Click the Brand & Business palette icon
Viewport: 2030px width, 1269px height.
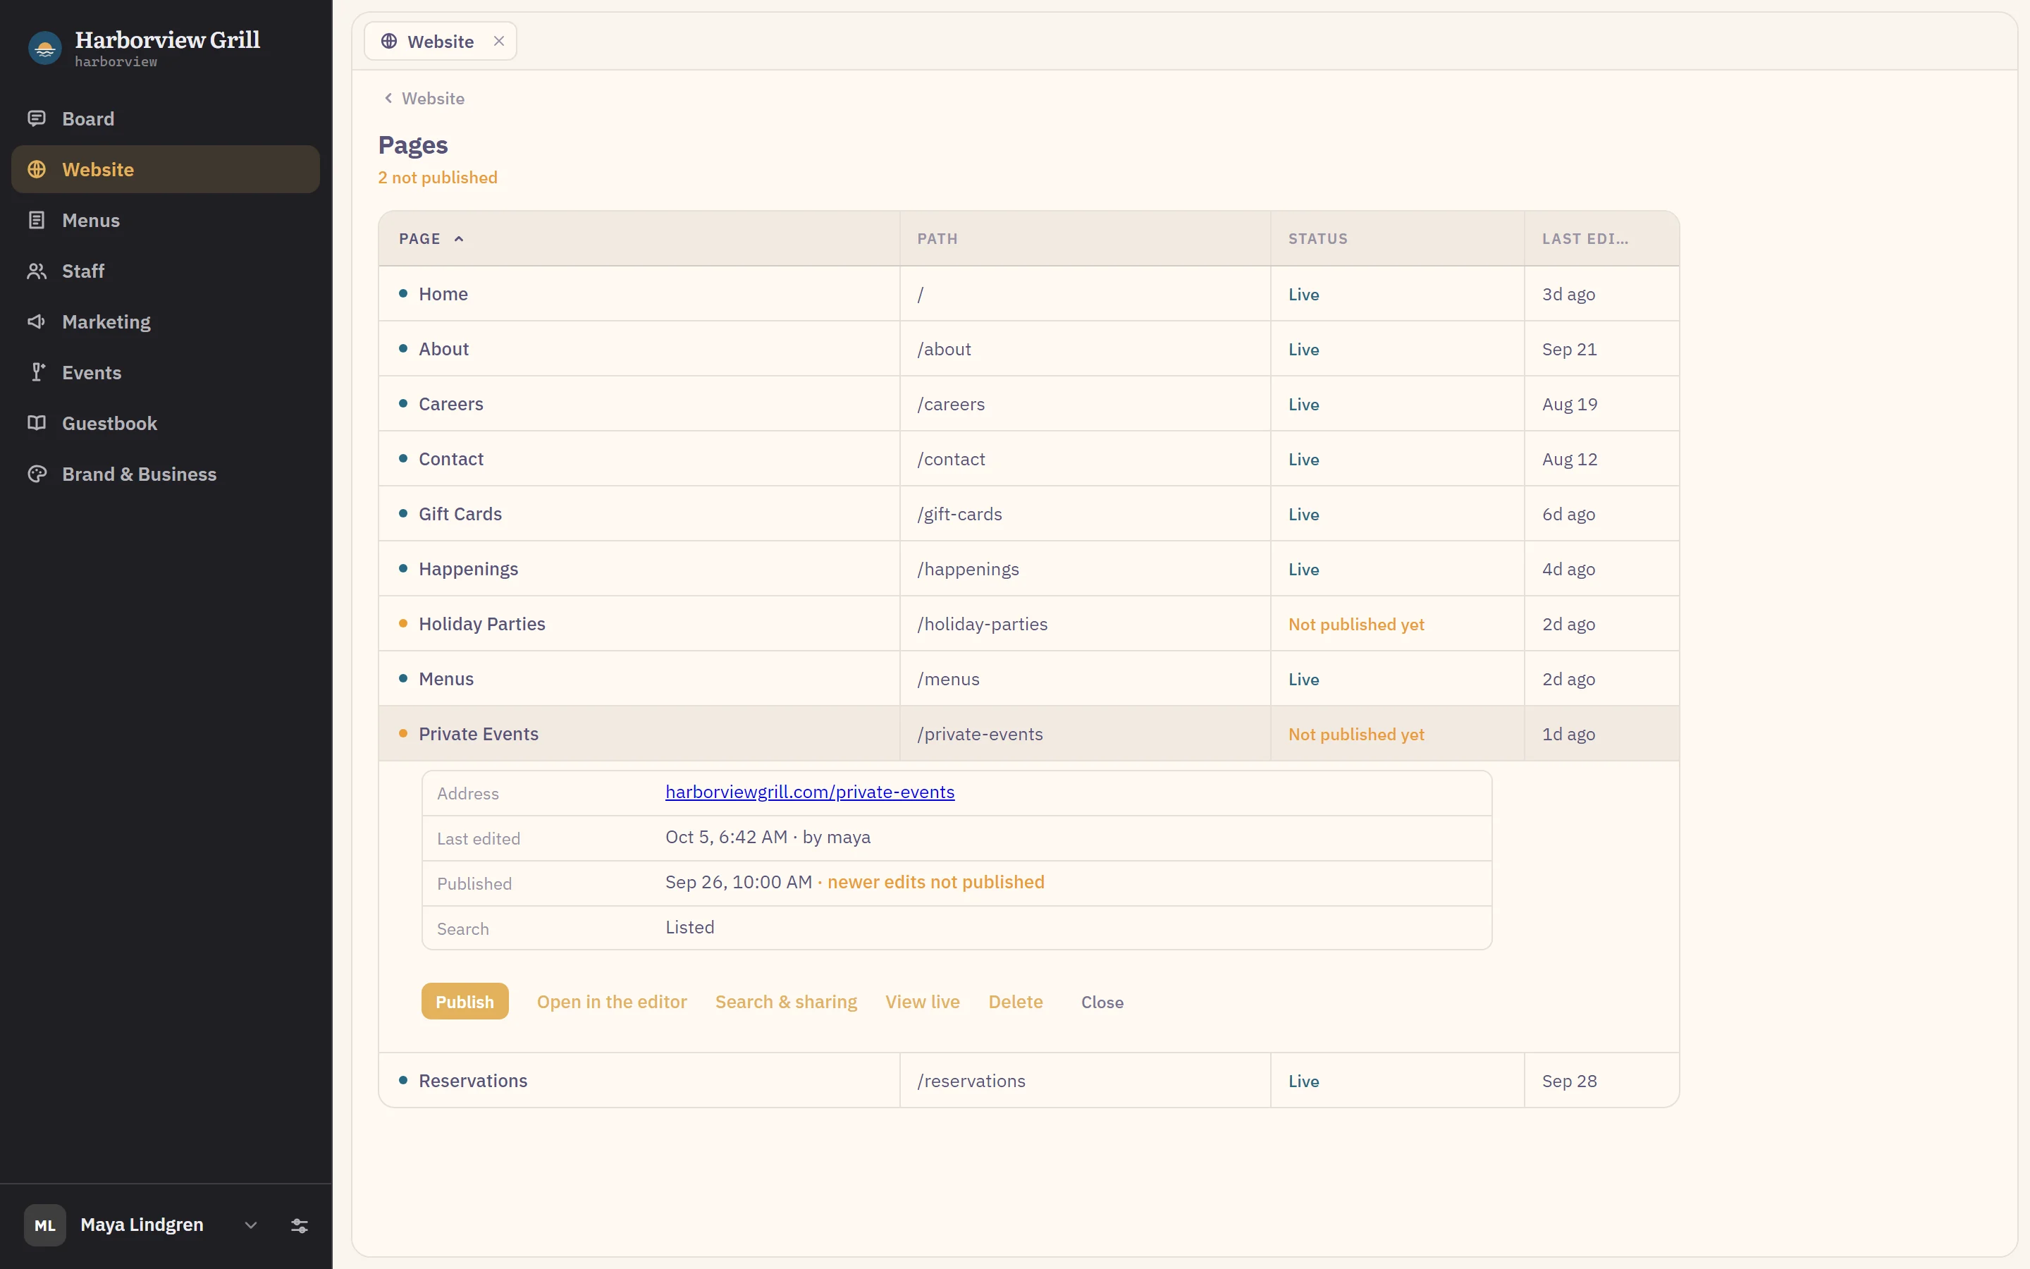[36, 473]
